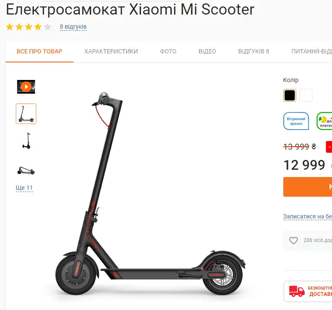Switch to the 'Фото' tab

point(168,51)
